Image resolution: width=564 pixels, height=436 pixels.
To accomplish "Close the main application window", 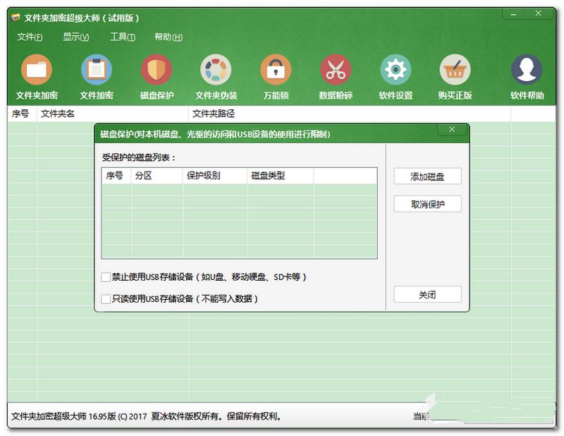I will coord(539,13).
